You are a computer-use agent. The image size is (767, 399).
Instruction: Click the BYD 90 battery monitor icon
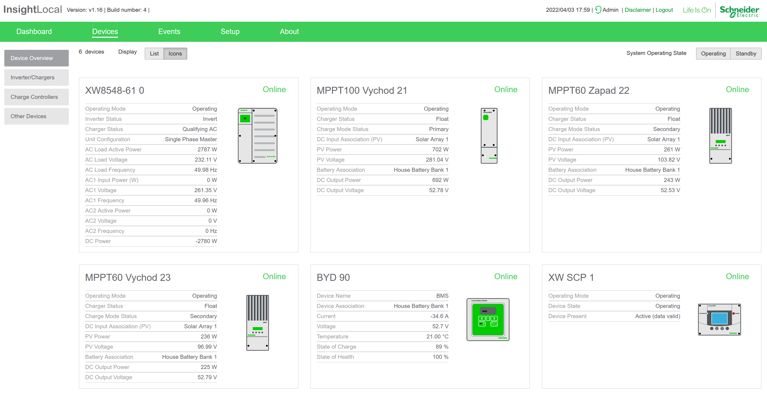point(488,319)
